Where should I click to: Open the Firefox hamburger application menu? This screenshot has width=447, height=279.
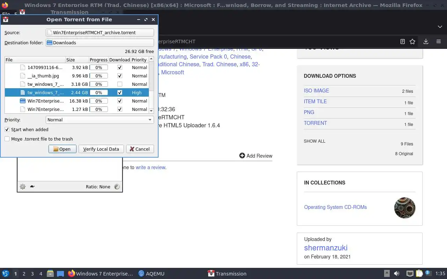pyautogui.click(x=439, y=42)
